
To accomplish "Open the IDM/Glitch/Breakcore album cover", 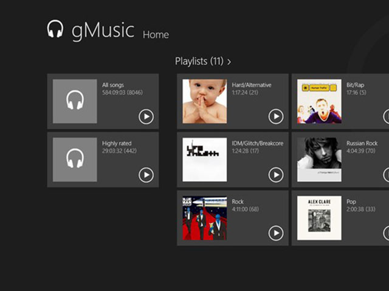I will click(205, 159).
